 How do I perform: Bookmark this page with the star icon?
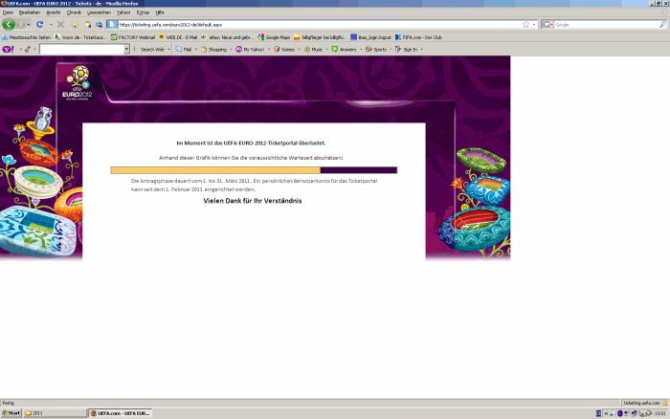tap(525, 24)
